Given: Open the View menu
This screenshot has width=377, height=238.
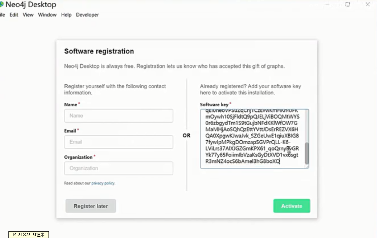Looking at the screenshot, I should click(x=28, y=15).
